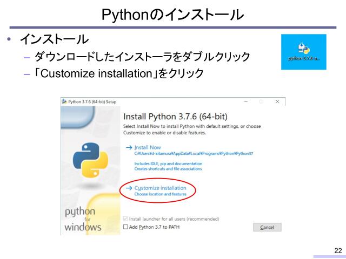This screenshot has width=346, height=259.
Task: Choose Customize installation
Action: (160, 187)
